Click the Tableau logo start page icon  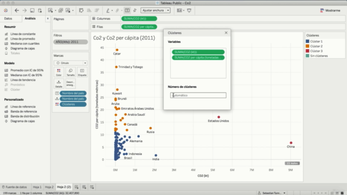coord(6,10)
